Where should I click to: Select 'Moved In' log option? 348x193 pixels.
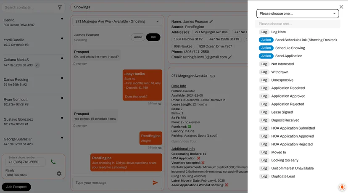coord(298,152)
